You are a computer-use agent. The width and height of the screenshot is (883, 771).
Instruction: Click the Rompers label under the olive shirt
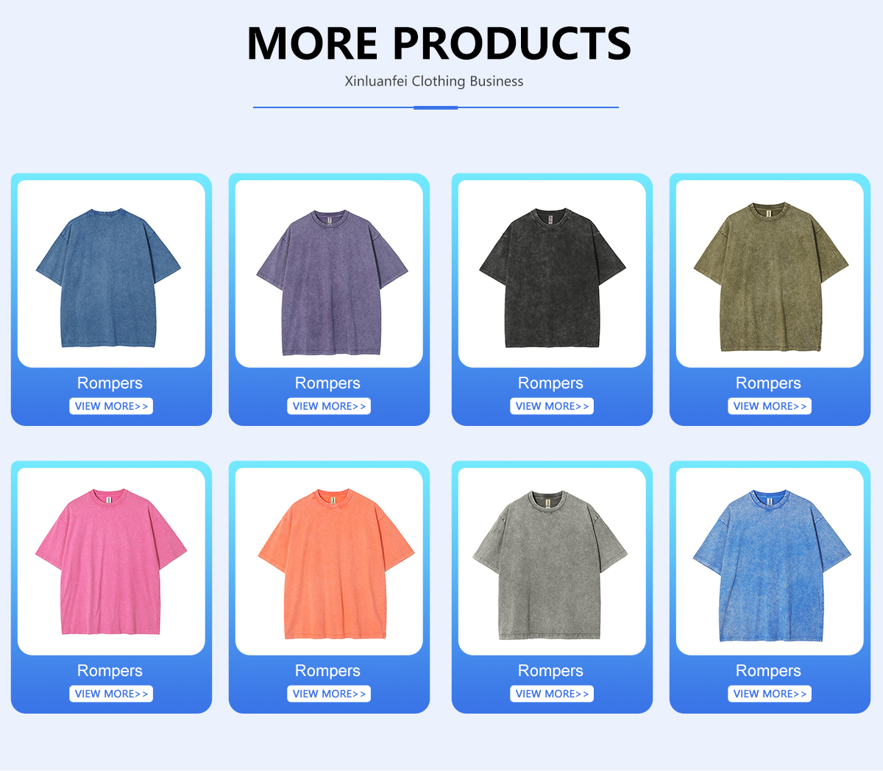768,383
